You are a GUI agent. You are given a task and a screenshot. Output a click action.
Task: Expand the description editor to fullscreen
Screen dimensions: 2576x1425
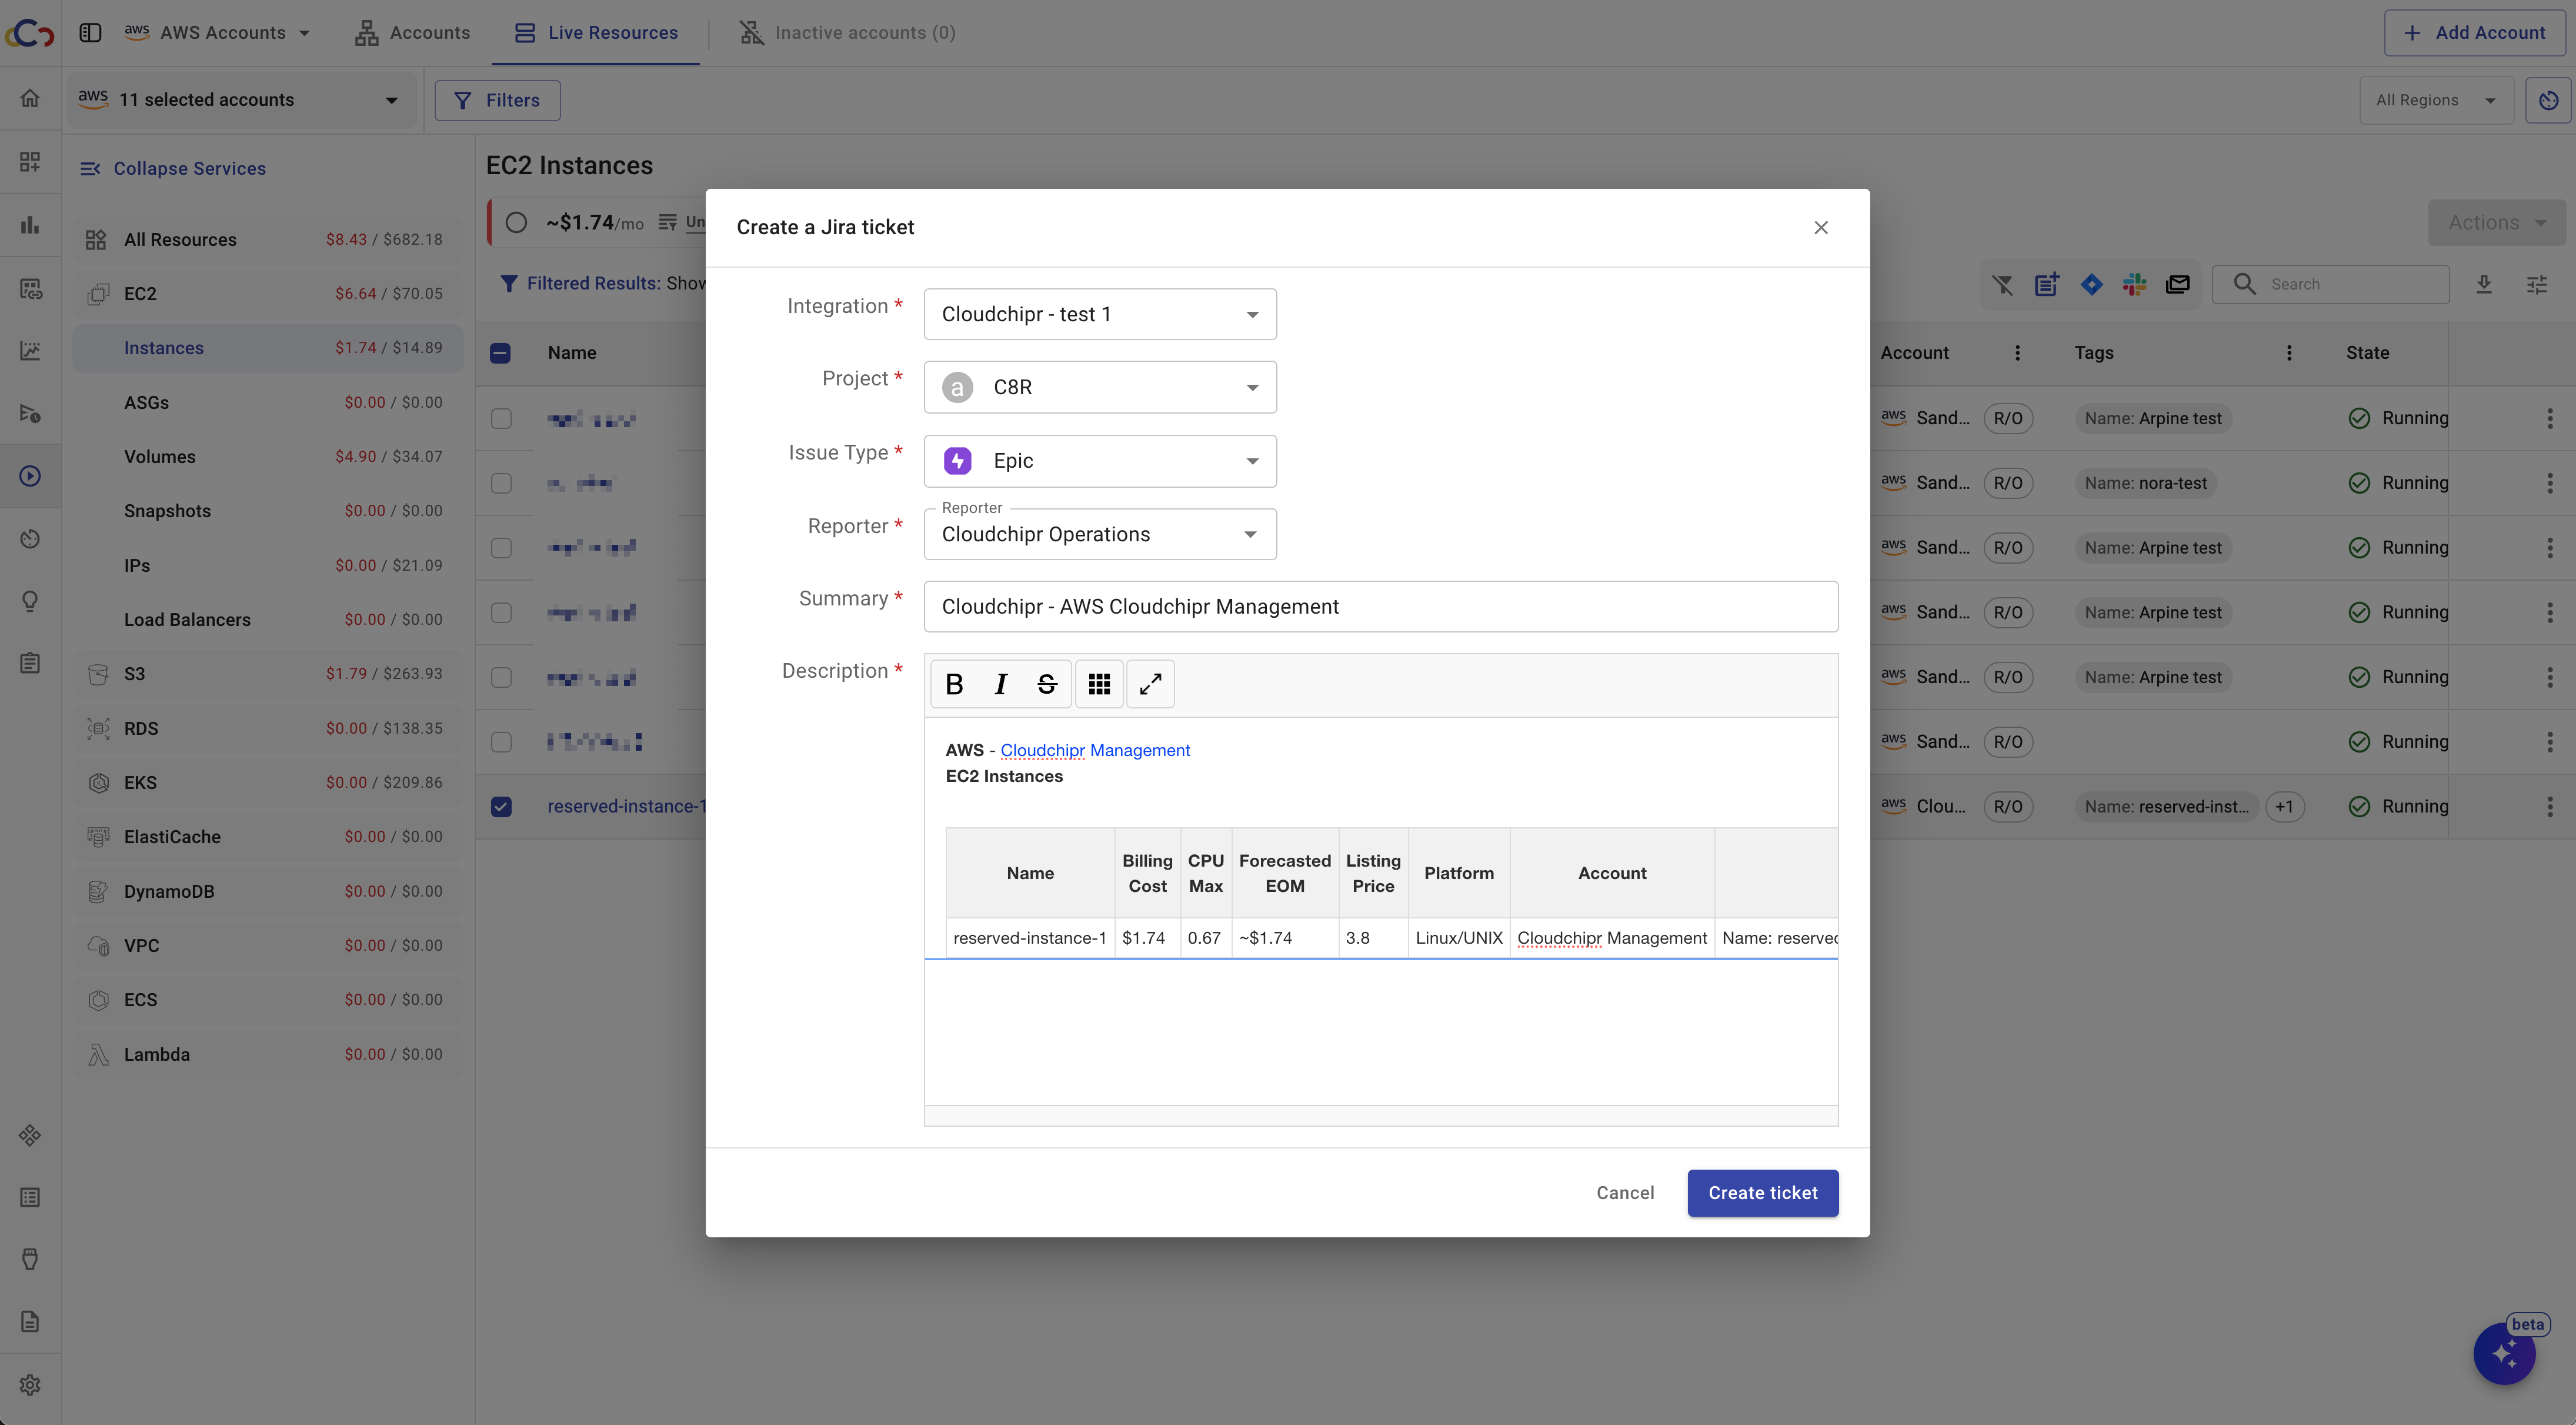pos(1150,684)
